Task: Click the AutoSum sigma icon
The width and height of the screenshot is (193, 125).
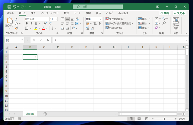Action: click(157, 19)
